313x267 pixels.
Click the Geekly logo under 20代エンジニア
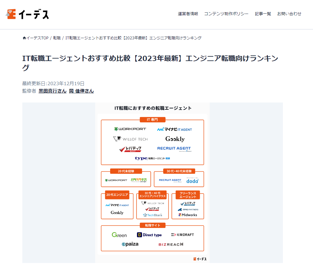[117, 212]
